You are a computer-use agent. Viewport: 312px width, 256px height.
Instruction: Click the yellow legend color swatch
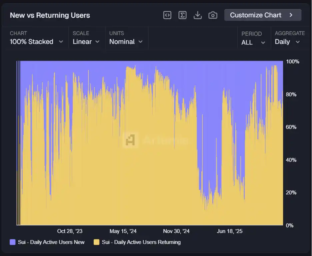[x=96, y=242]
